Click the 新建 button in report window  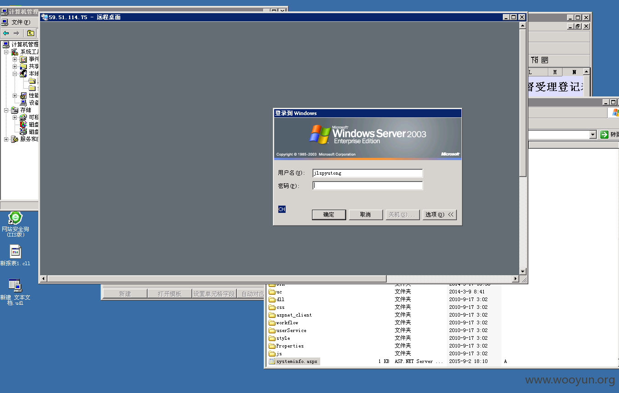point(125,294)
